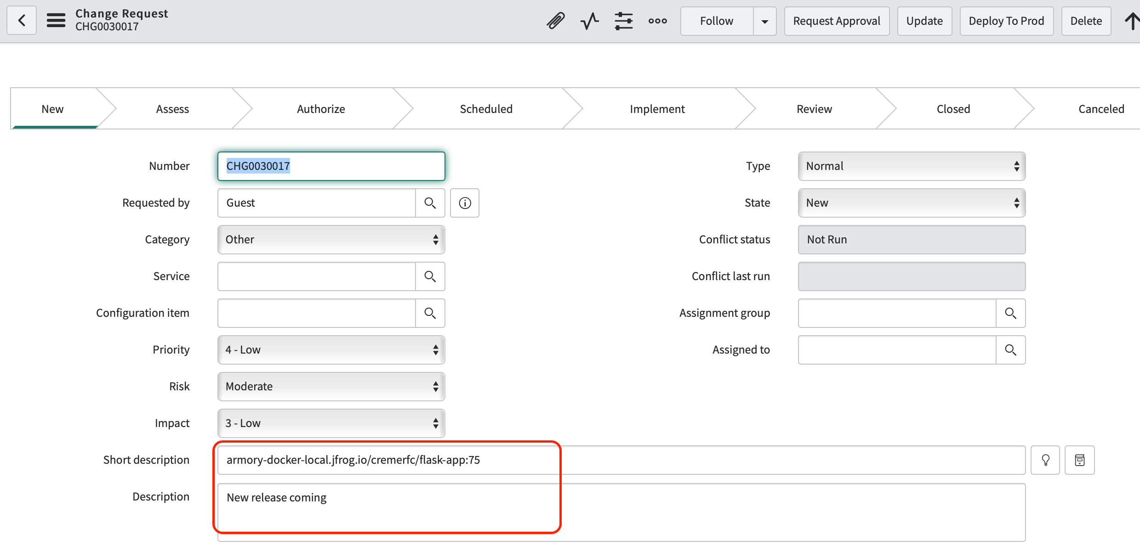Click the Request Approval button

click(x=837, y=21)
